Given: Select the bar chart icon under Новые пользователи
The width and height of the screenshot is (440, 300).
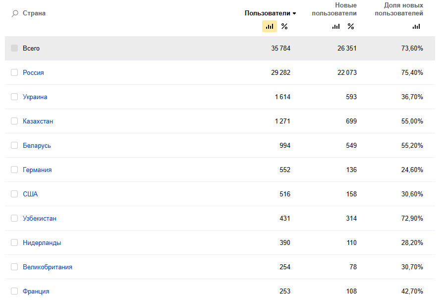Looking at the screenshot, I should click(336, 26).
